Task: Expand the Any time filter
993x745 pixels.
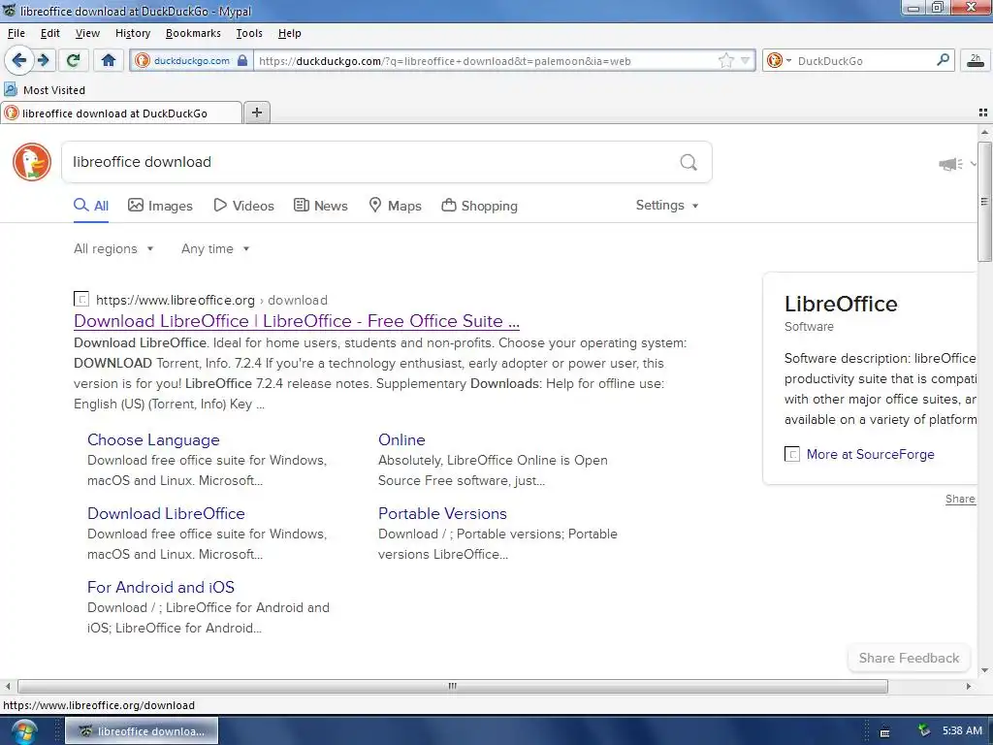Action: (215, 248)
